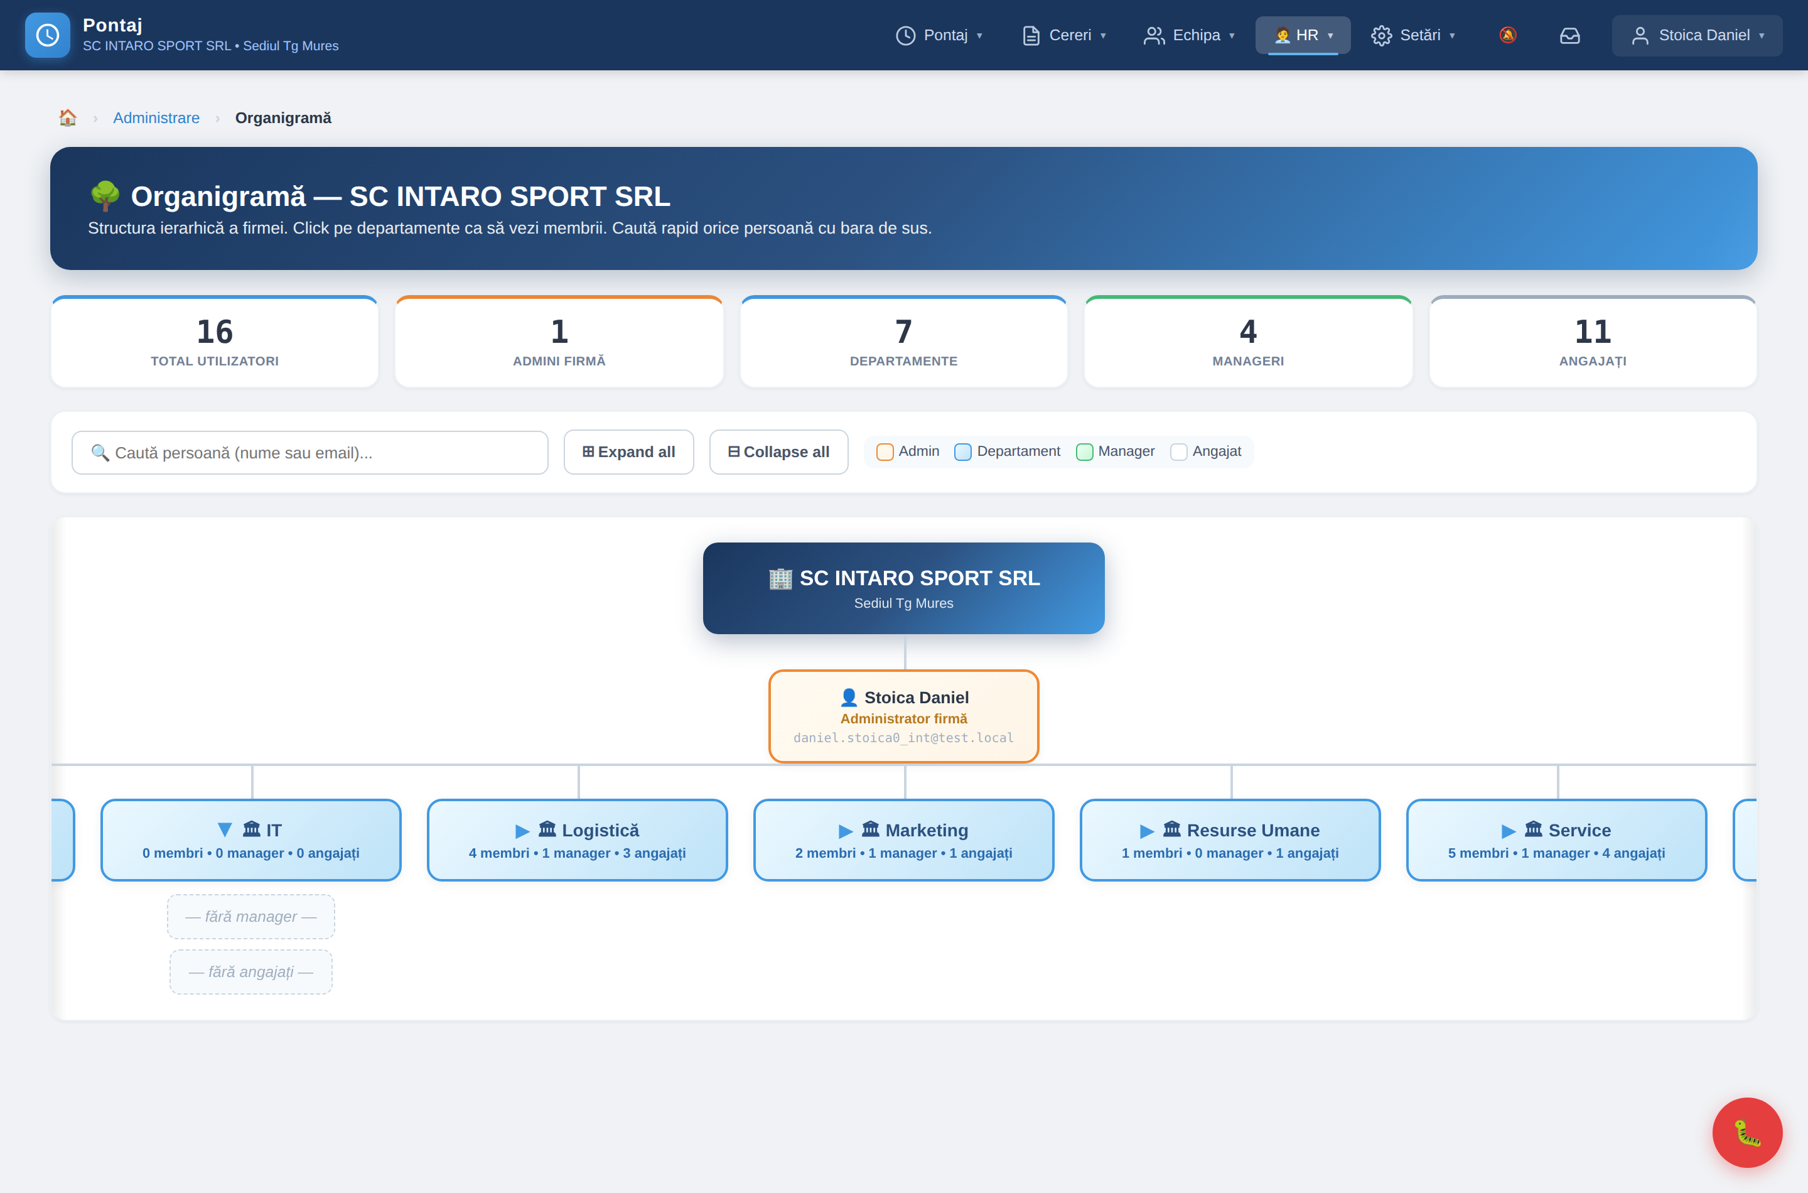Image resolution: width=1808 pixels, height=1193 pixels.
Task: Go to Administrare breadcrumb link
Action: pos(157,118)
